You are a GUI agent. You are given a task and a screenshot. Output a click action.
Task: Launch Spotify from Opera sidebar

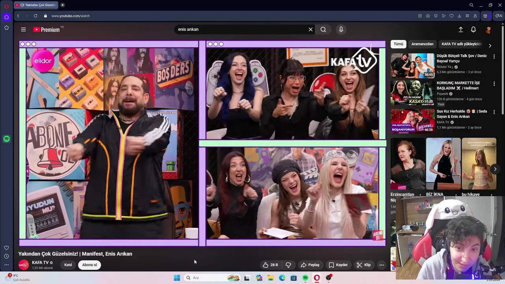pos(6,139)
